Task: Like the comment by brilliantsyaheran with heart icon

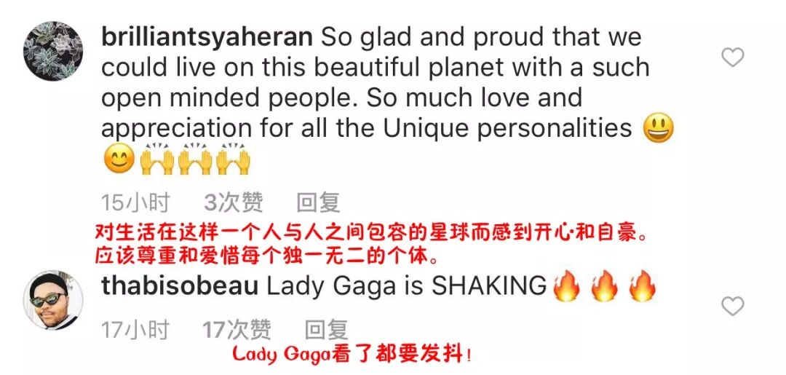Action: click(732, 58)
